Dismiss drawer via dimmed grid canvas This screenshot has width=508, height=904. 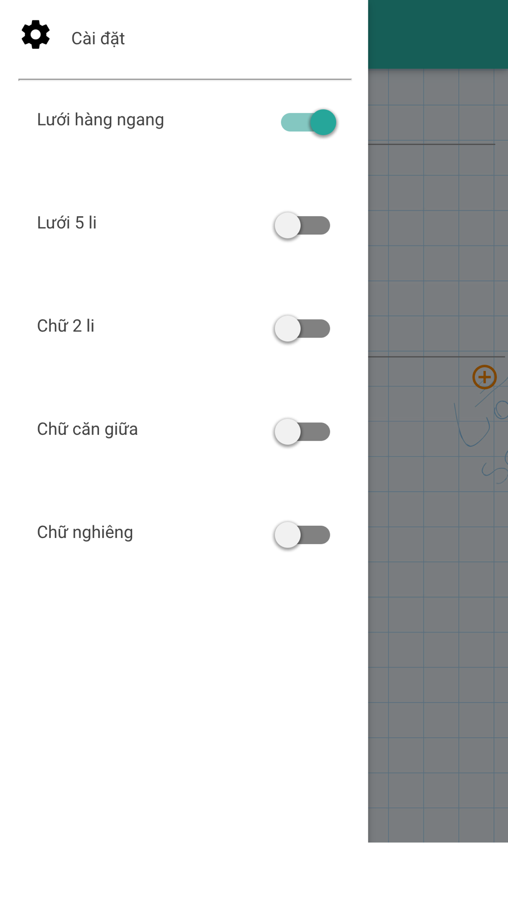pos(438,661)
